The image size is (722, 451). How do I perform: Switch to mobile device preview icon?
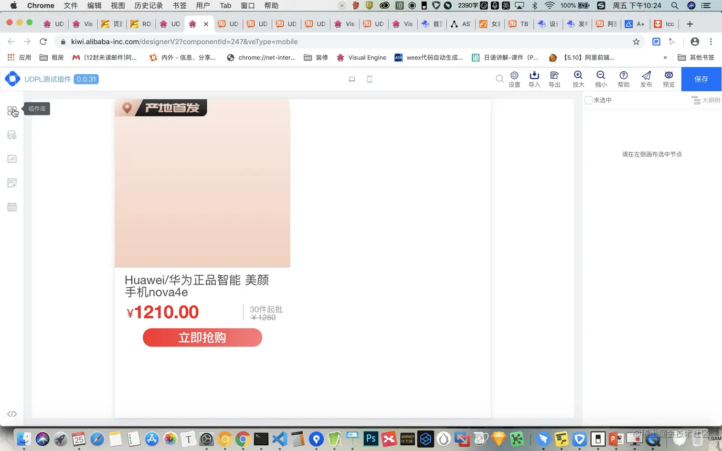click(x=369, y=79)
